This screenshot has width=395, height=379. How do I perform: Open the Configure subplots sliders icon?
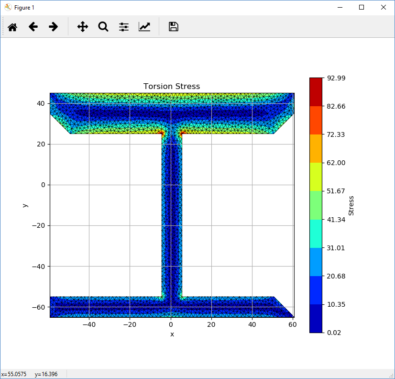(x=124, y=27)
